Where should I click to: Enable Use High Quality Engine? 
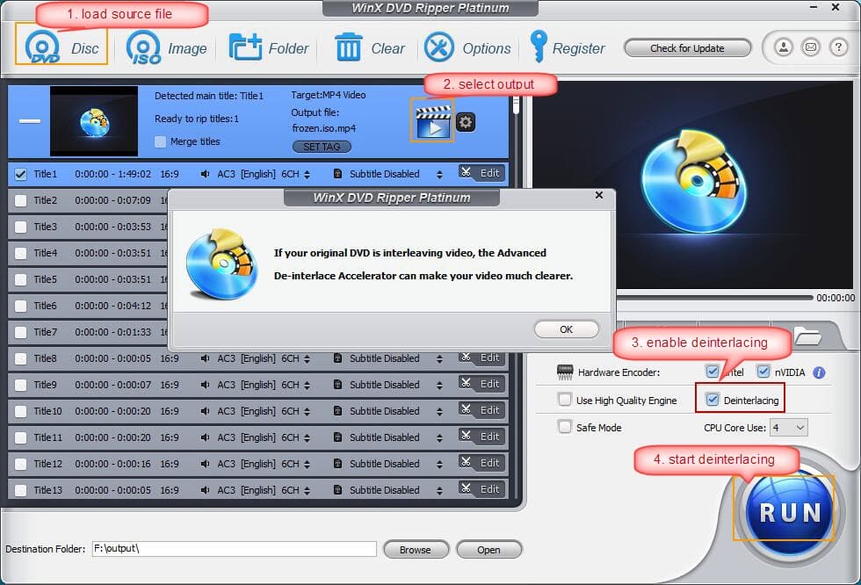click(x=565, y=400)
